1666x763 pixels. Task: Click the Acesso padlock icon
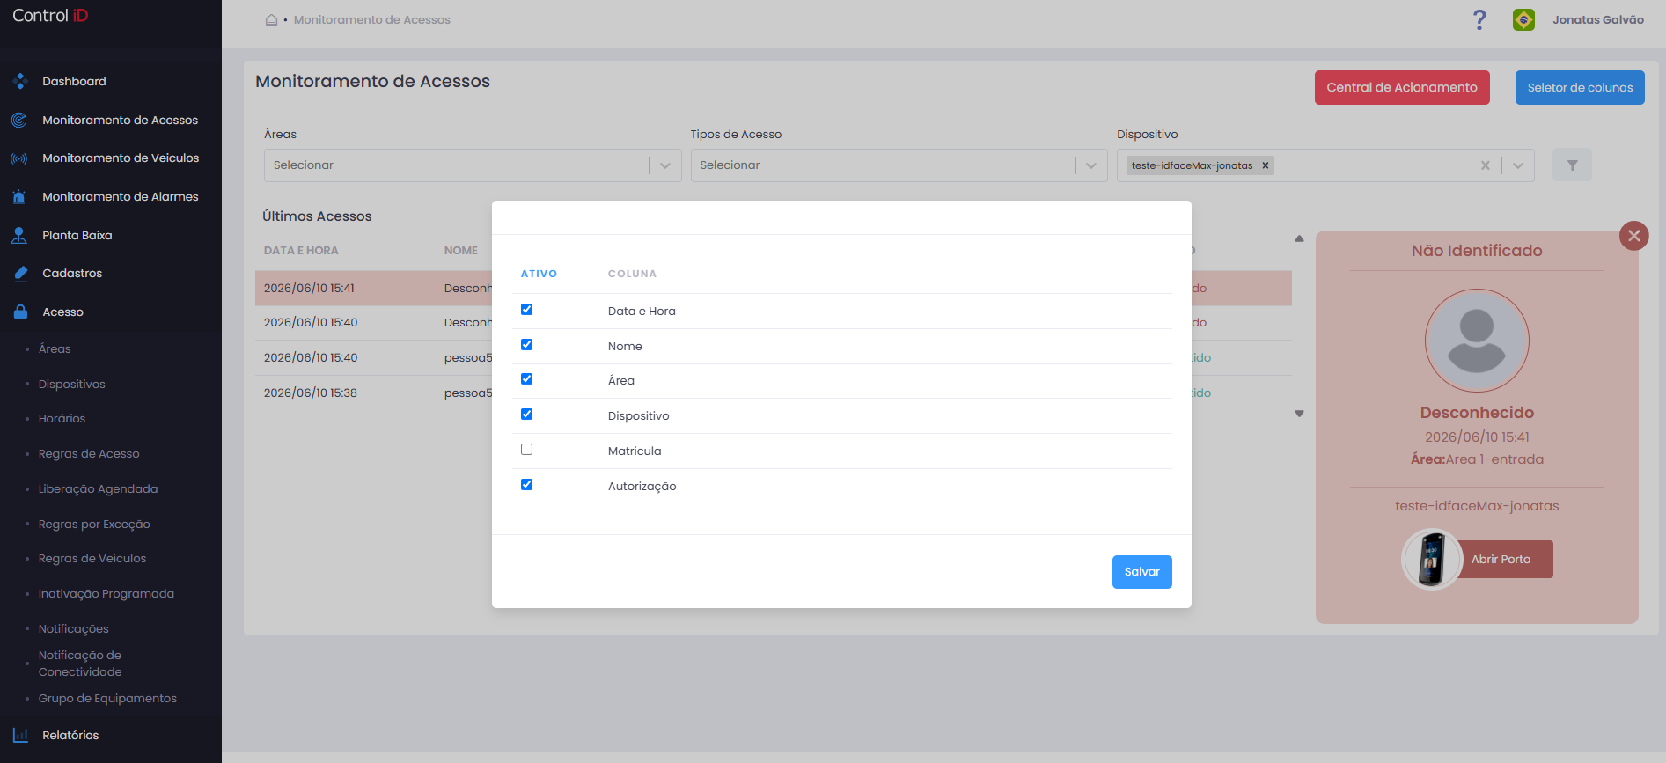[20, 312]
